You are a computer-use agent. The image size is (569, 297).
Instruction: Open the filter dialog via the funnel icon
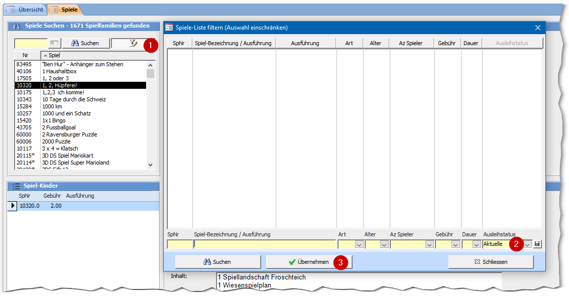point(133,43)
